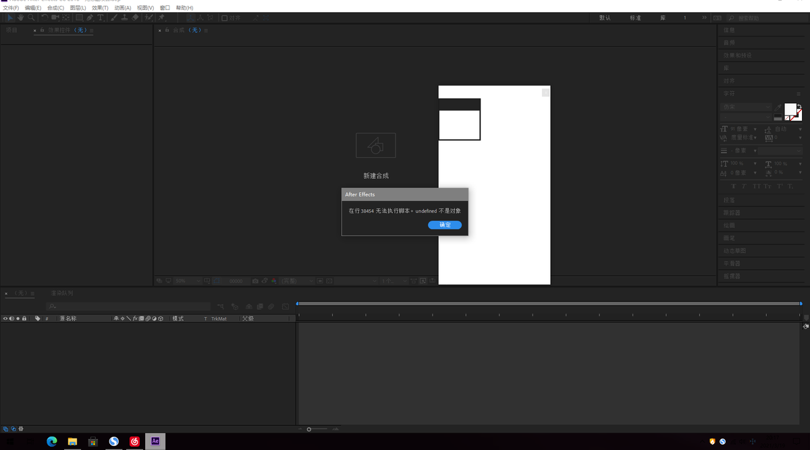Take a snapshot with camera icon
The image size is (810, 450).
click(255, 281)
